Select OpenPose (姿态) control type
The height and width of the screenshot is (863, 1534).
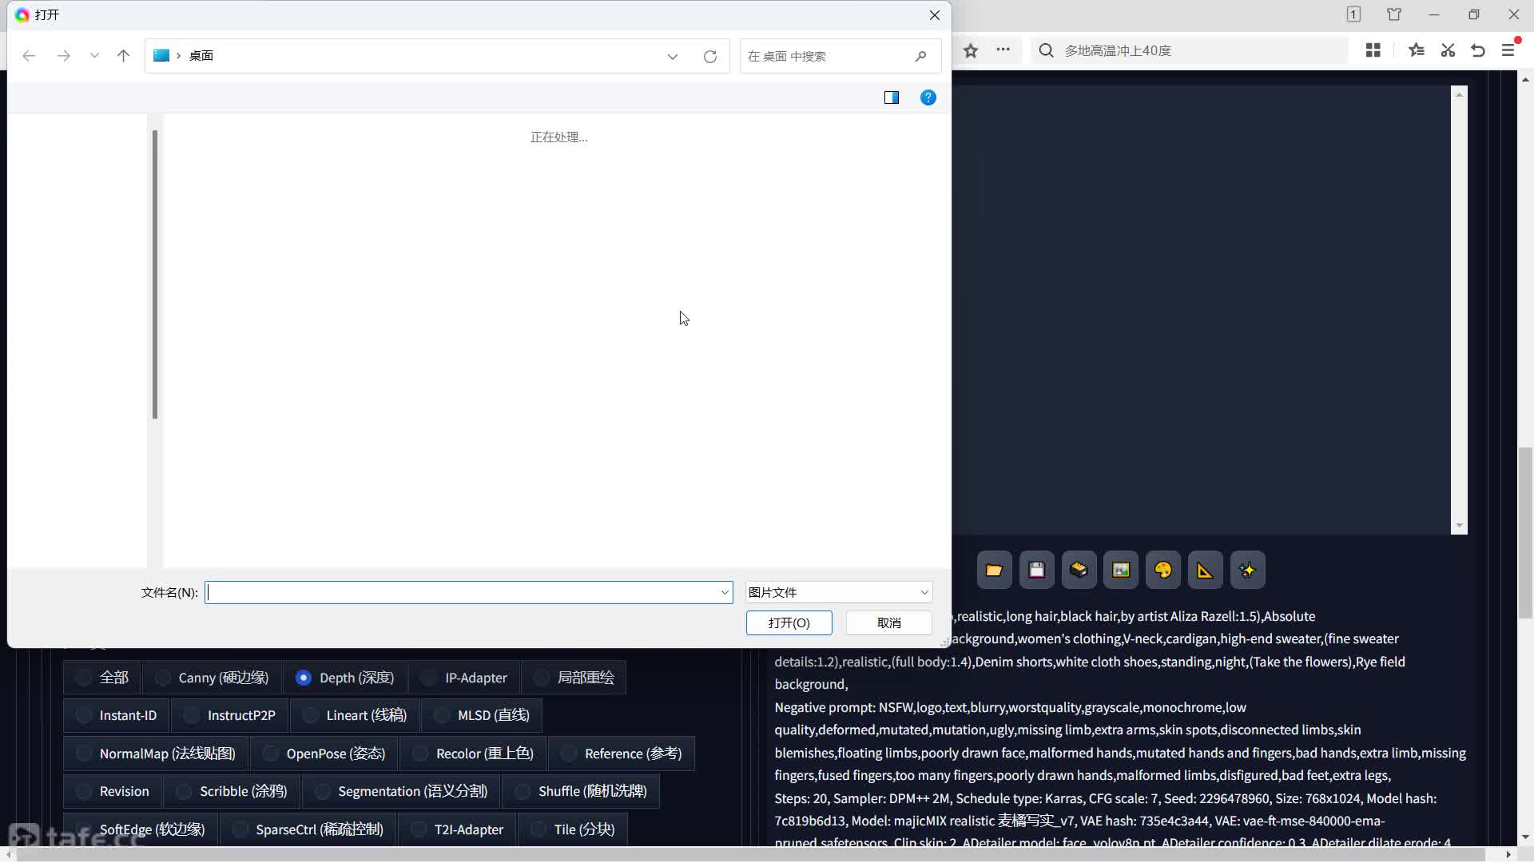[324, 754]
